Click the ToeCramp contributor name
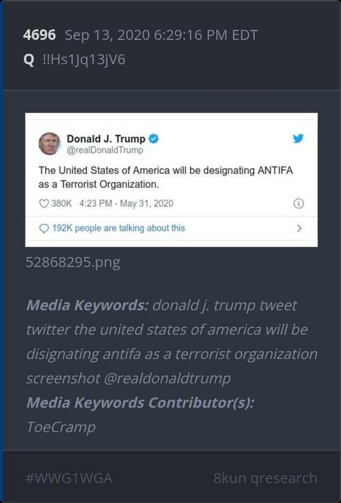341x503 pixels. (x=61, y=427)
